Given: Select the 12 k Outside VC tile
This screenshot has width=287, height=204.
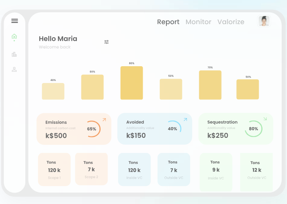Looking at the screenshot, I should pyautogui.click(x=256, y=170).
